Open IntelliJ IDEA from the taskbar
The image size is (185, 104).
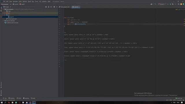34,103
